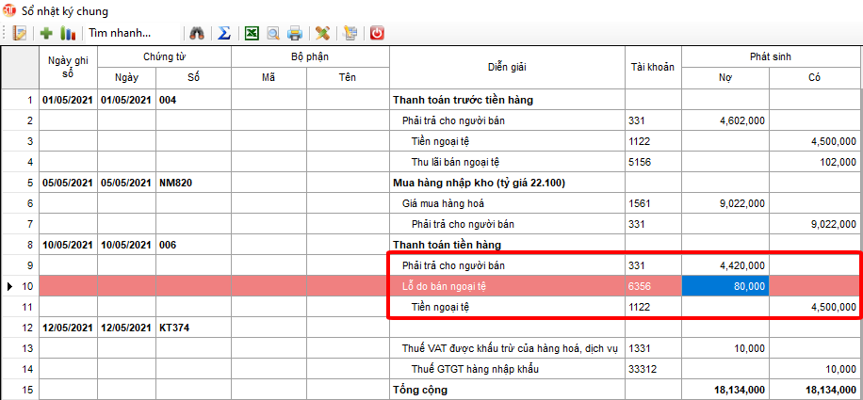Select 'Thuế VAT được khấu trừ' description cell

508,348
